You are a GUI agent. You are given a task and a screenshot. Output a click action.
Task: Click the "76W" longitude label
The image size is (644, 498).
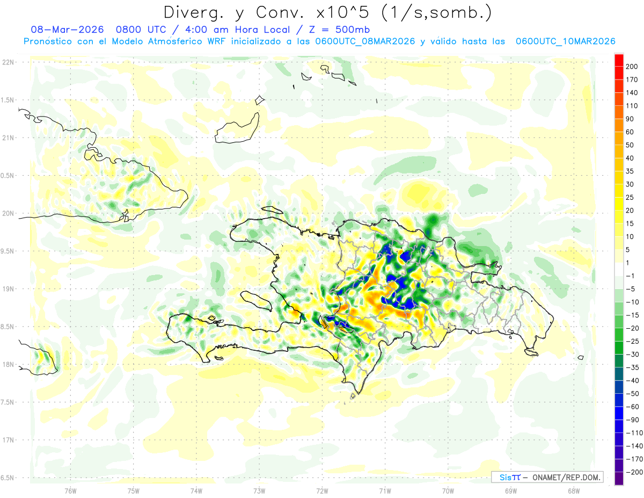pyautogui.click(x=70, y=490)
